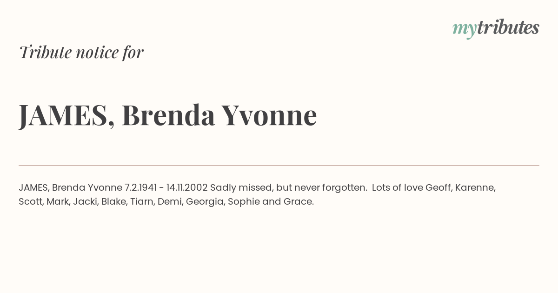Click "Lots of love" phrase in notice

(397, 187)
